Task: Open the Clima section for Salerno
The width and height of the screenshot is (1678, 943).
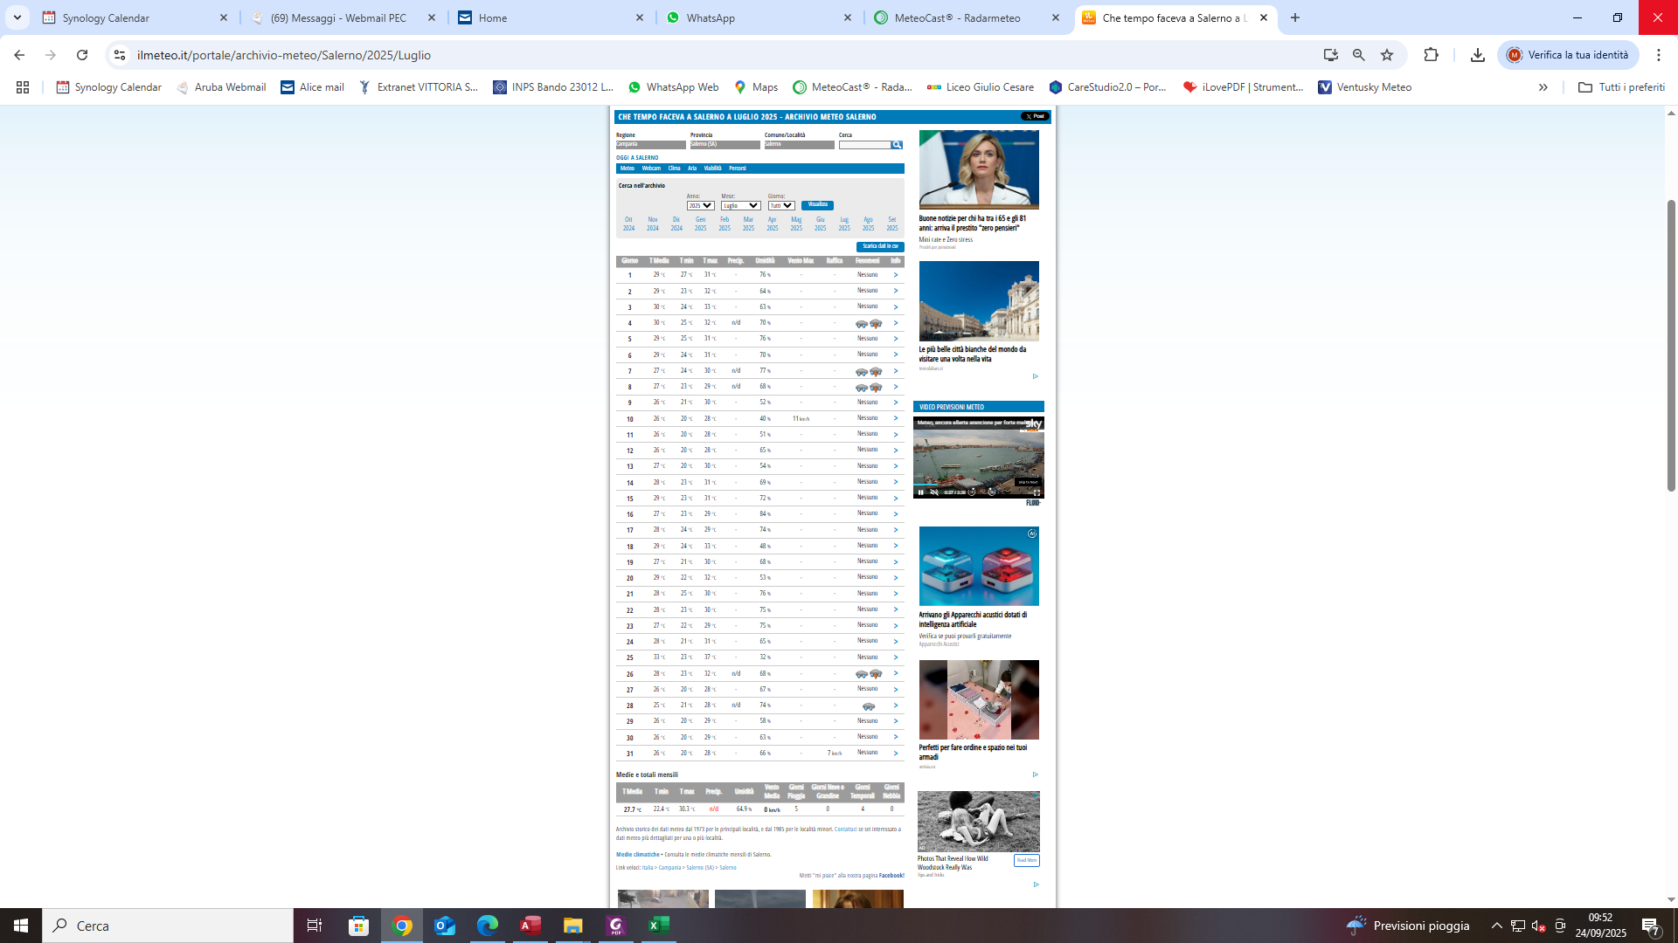Action: 676,169
